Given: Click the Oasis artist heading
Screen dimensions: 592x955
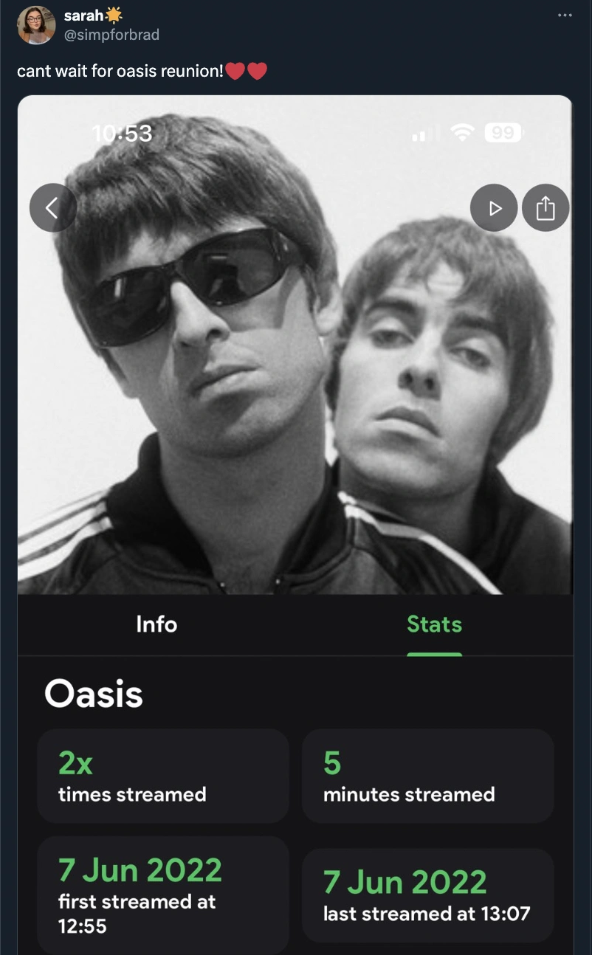Looking at the screenshot, I should point(93,694).
